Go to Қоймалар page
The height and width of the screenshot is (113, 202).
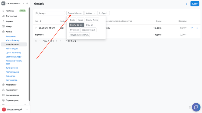click(11, 76)
